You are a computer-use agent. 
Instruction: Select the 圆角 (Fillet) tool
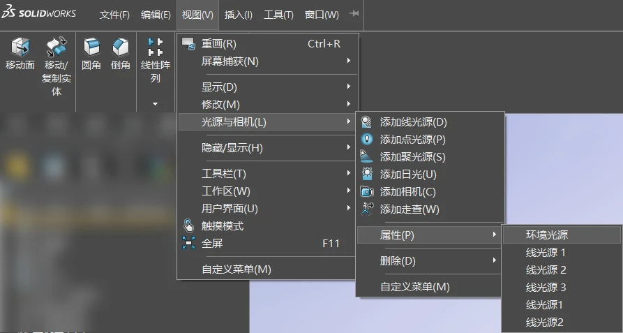click(x=91, y=53)
